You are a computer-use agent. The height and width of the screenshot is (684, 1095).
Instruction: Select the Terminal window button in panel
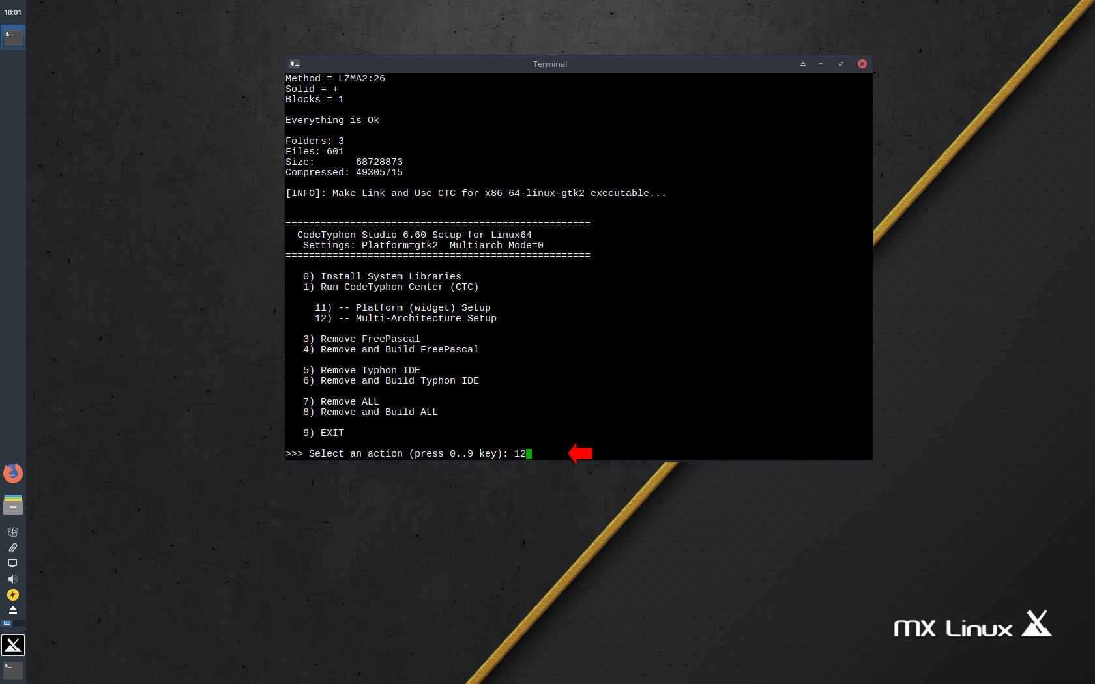coord(13,37)
